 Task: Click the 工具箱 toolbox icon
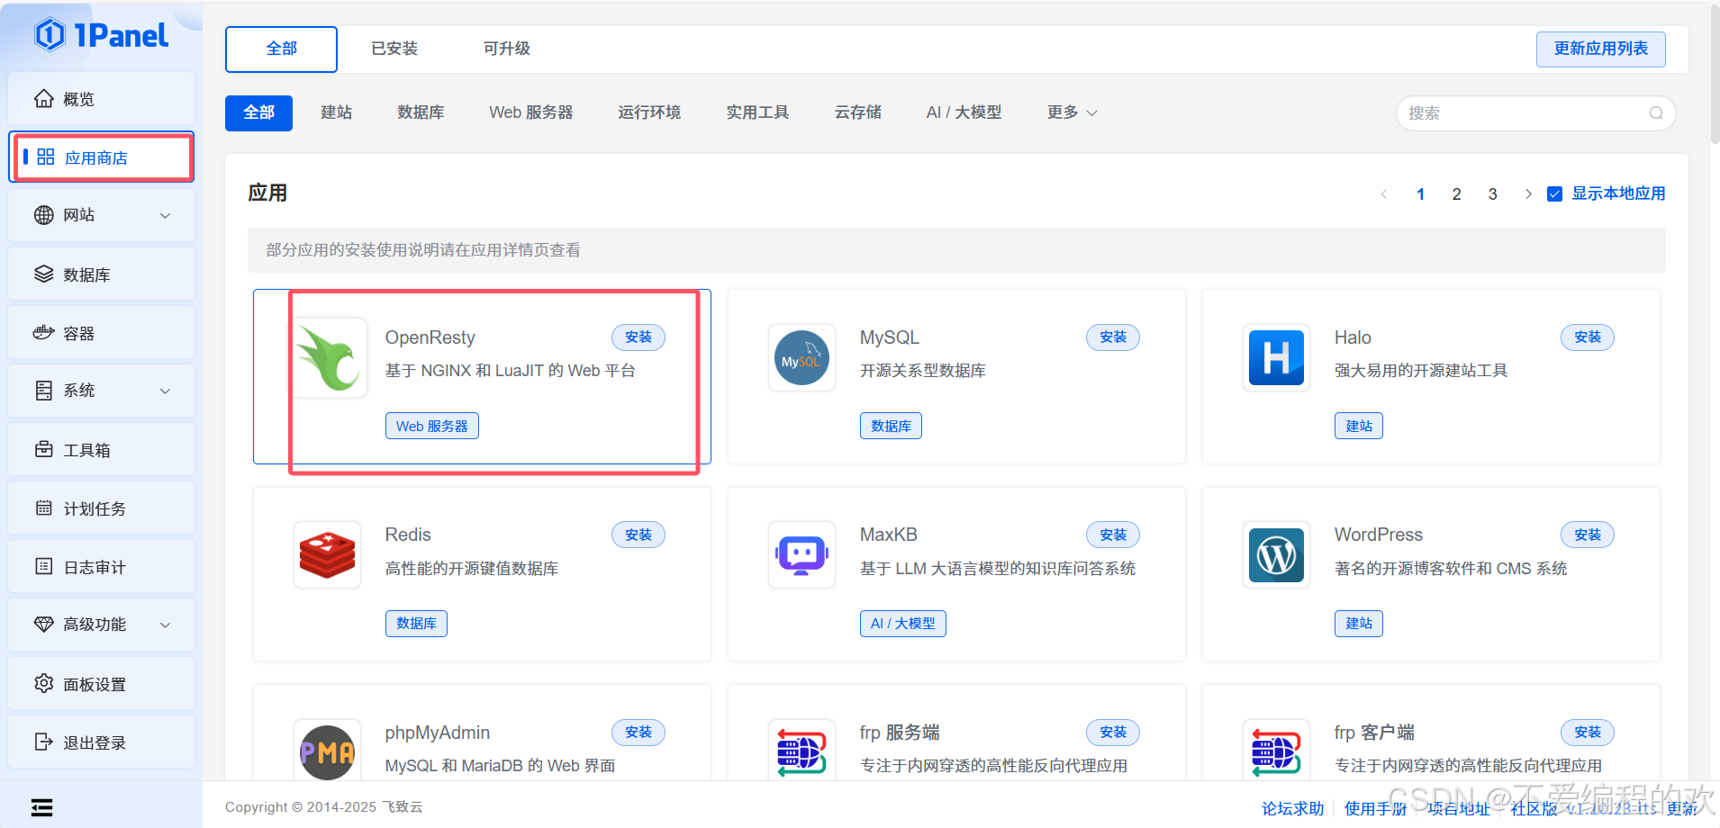43,449
